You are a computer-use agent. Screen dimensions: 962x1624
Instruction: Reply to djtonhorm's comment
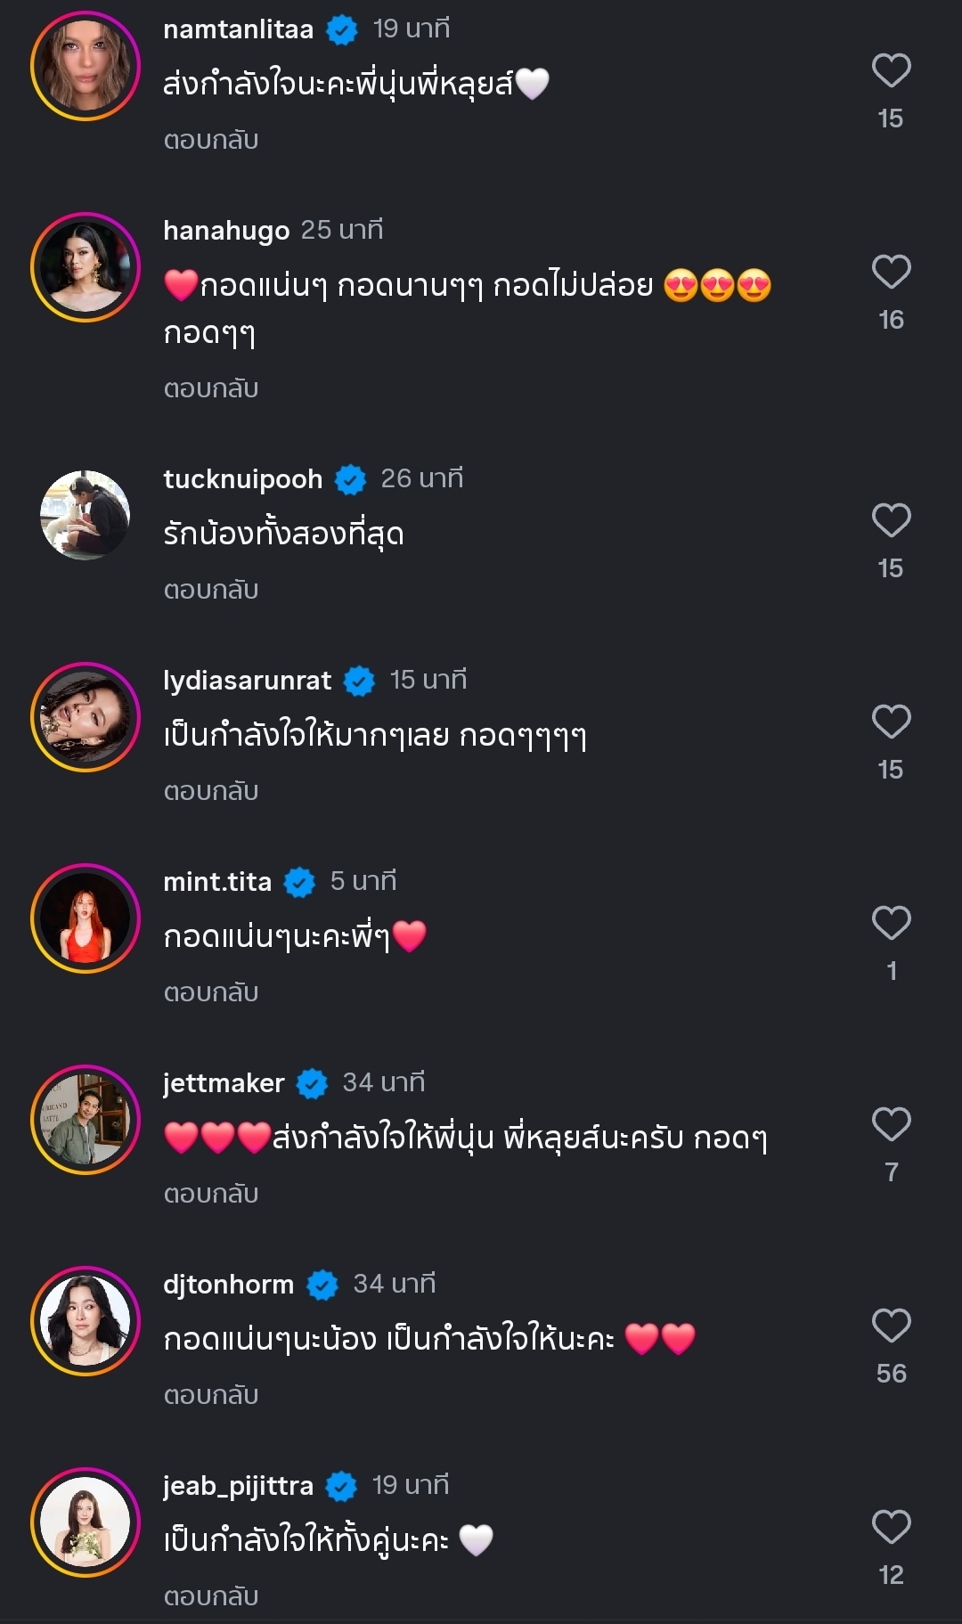click(211, 1395)
